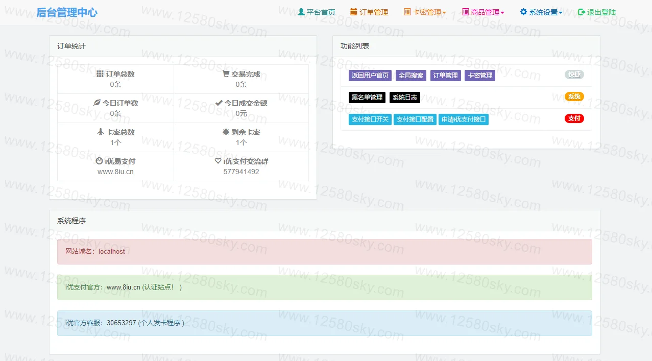Open the 平台首页 nav link
The width and height of the screenshot is (652, 361).
pyautogui.click(x=317, y=12)
